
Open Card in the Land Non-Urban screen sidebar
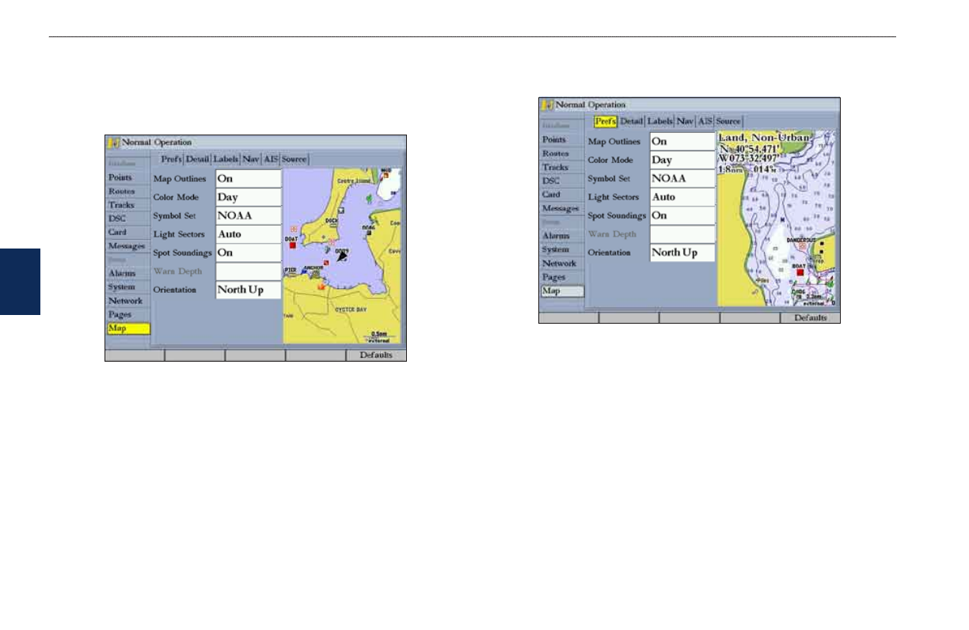point(562,194)
